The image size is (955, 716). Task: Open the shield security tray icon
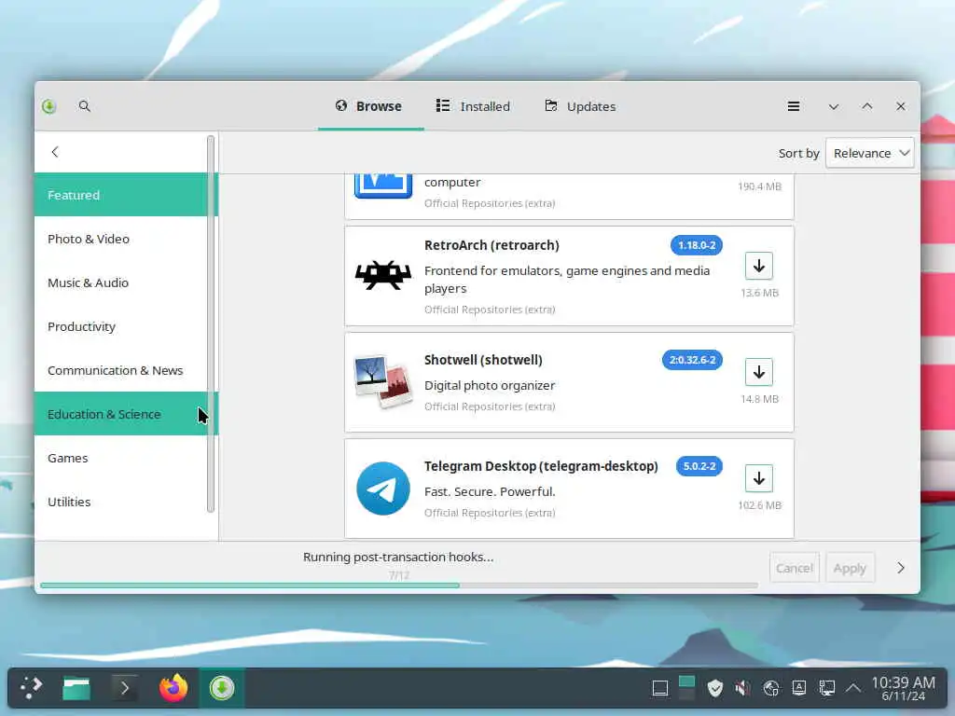715,688
